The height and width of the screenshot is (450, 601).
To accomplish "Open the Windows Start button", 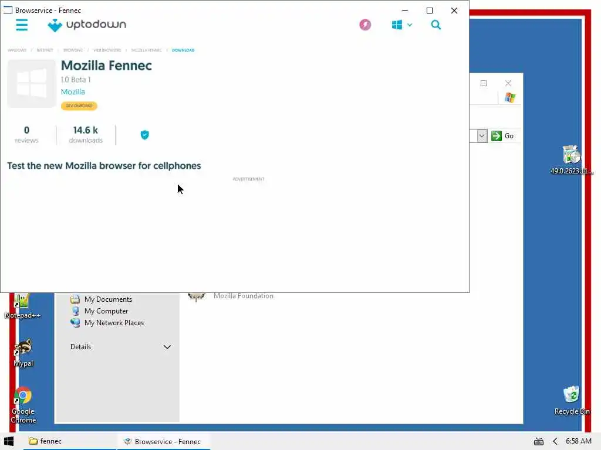I will (x=9, y=441).
